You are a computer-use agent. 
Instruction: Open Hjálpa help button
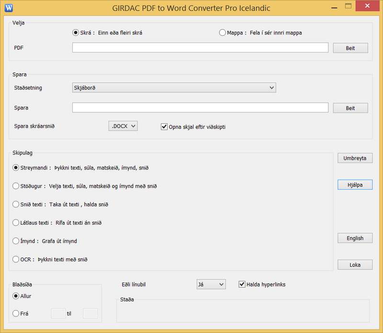coord(355,185)
